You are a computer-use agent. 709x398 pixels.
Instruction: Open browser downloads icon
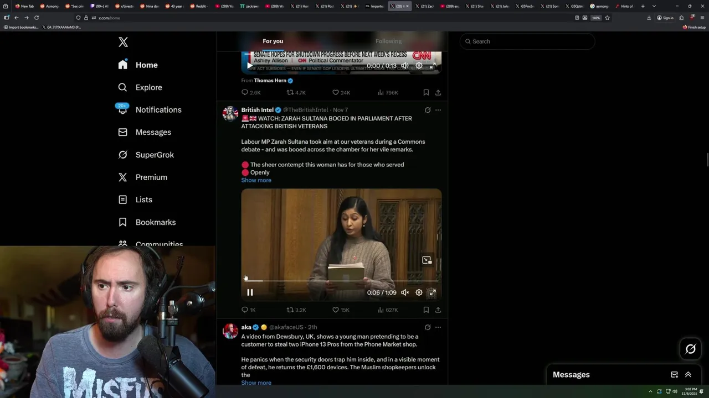tap(649, 18)
